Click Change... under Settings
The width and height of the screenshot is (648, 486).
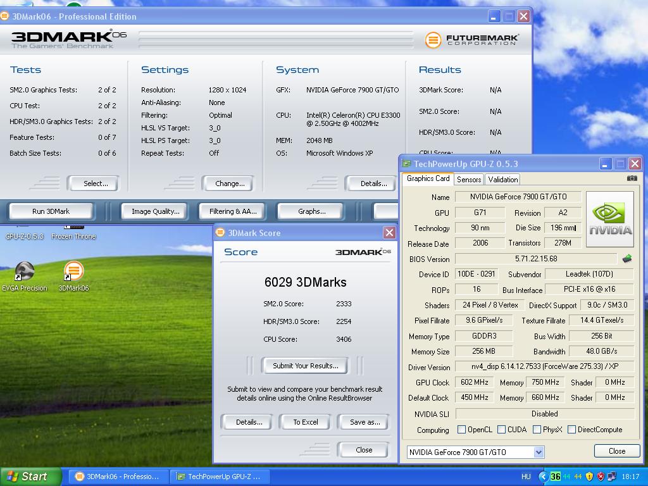228,184
